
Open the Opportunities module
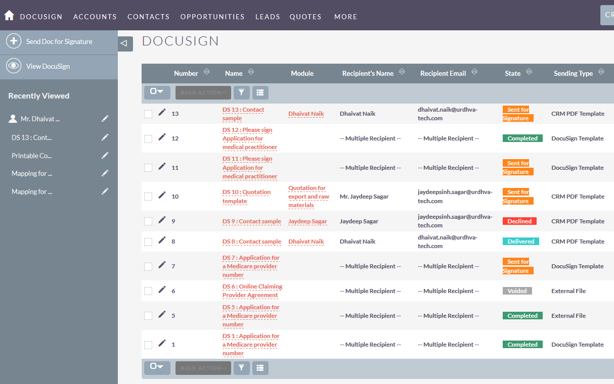pyautogui.click(x=212, y=17)
